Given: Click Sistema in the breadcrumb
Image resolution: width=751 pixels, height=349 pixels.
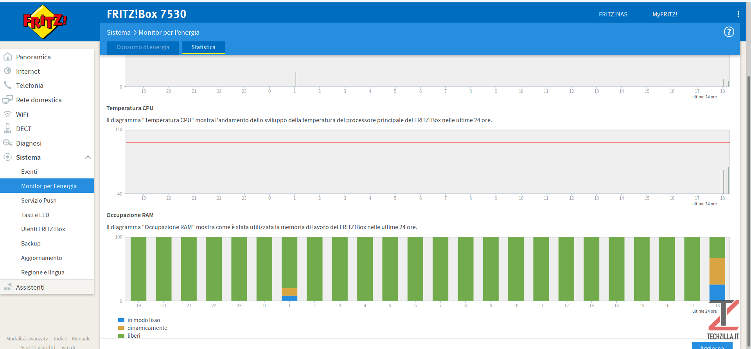Looking at the screenshot, I should 119,32.
